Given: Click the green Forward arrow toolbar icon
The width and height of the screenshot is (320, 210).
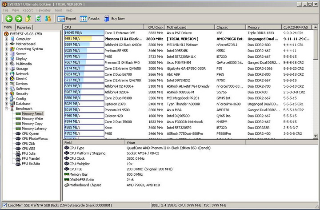Looking at the screenshot, I should click(x=19, y=19).
